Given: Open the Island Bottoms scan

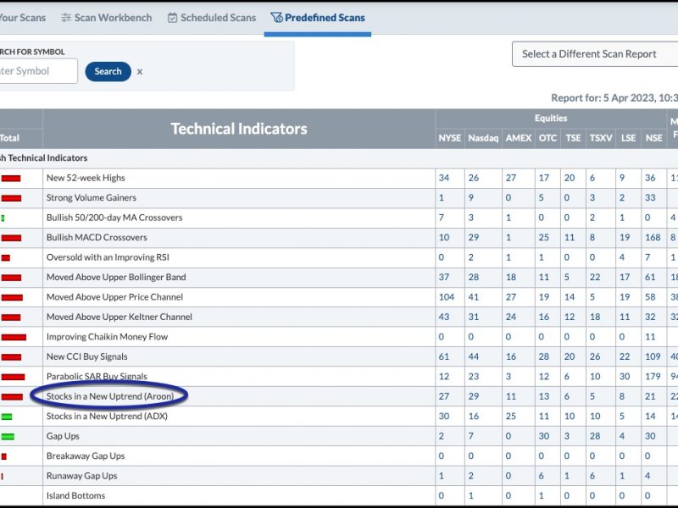Looking at the screenshot, I should (x=75, y=495).
